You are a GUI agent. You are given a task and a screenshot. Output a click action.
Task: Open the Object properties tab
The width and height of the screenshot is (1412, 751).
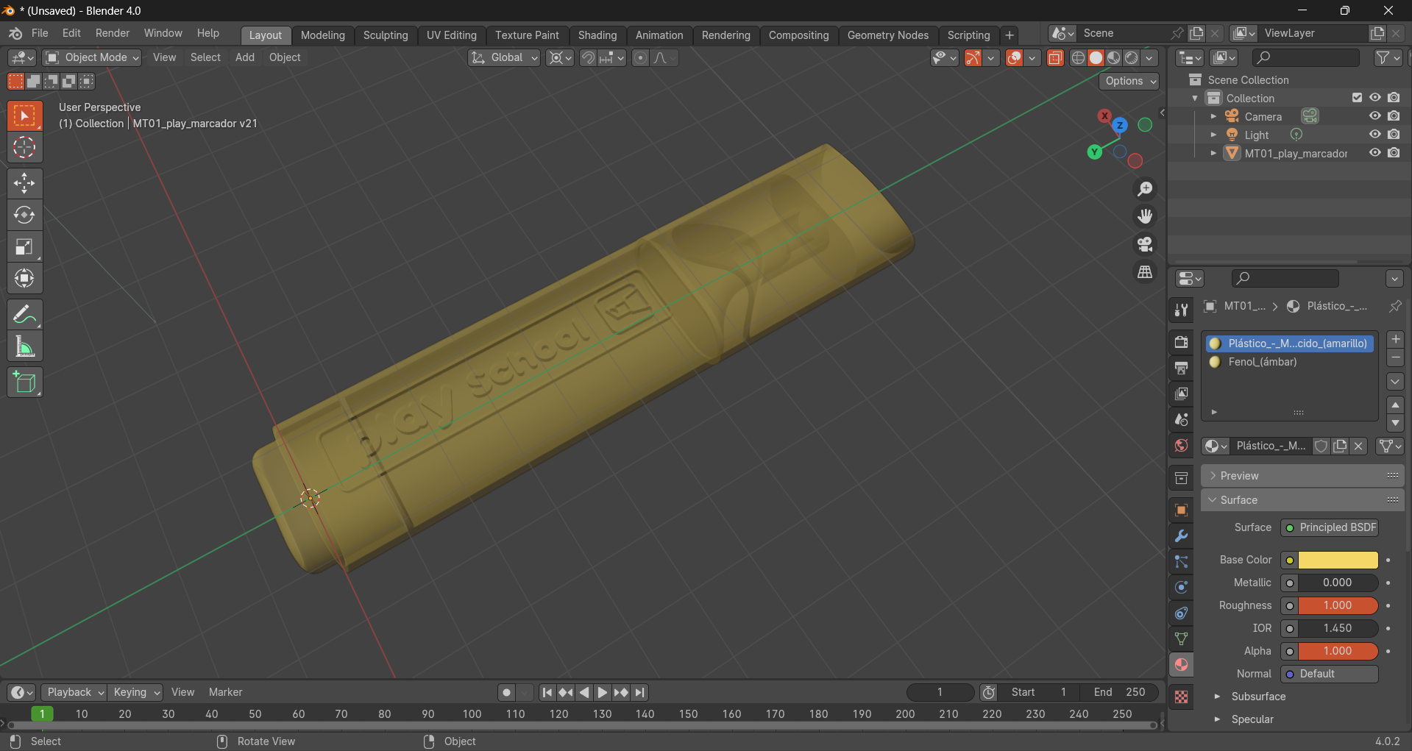click(1181, 510)
